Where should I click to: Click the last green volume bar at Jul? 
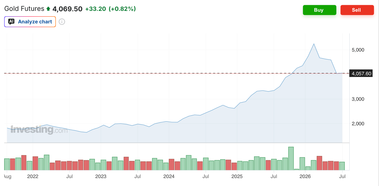(x=342, y=166)
